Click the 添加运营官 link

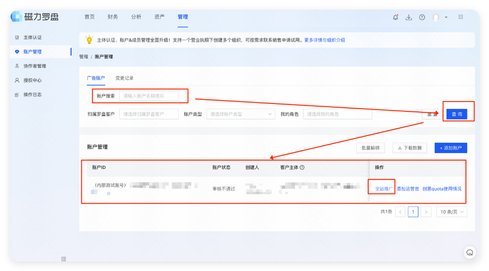[408, 189]
